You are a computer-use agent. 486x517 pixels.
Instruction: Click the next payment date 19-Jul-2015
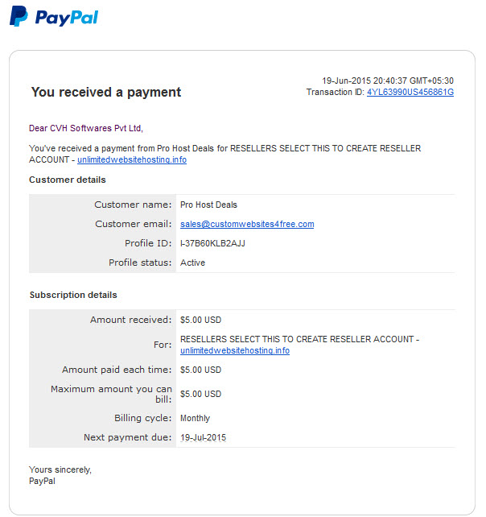(204, 437)
